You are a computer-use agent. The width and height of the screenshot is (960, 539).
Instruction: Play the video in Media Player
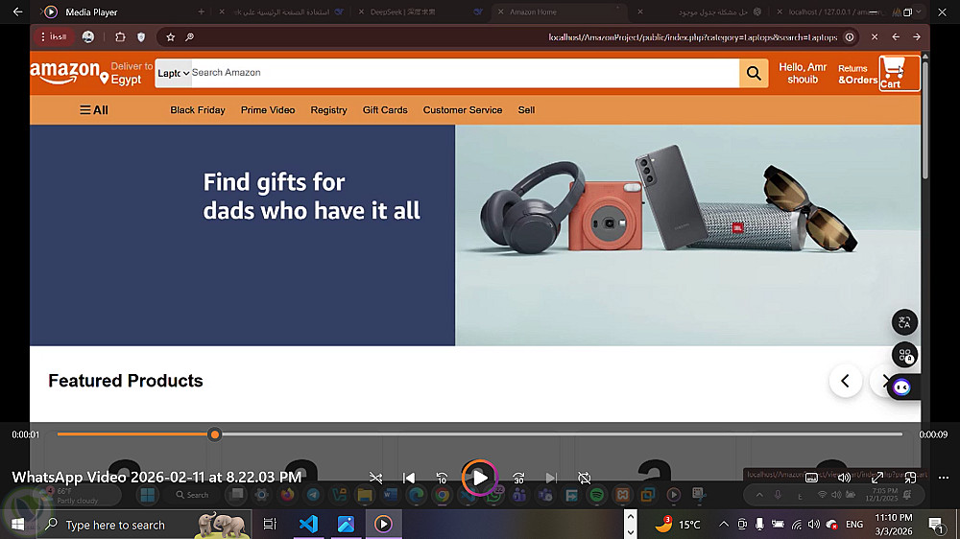point(479,478)
